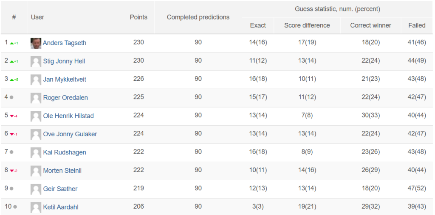Click Anders Tagseth's profile photo
The width and height of the screenshot is (435, 215).
[x=36, y=43]
